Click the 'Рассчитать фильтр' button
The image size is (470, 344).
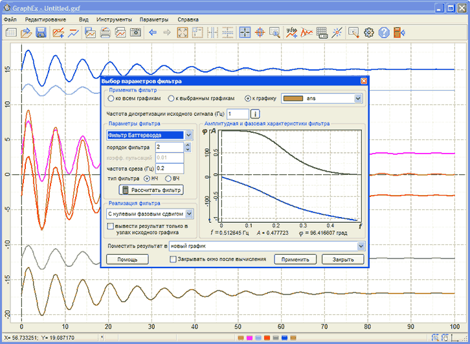point(151,190)
